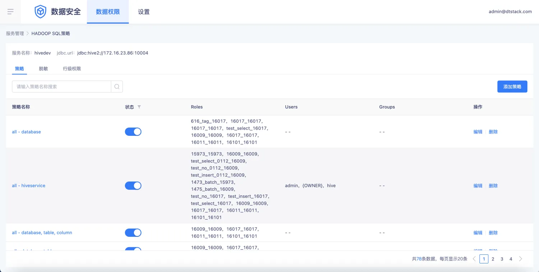This screenshot has height=272, width=539.
Task: Disable the all - hiveservice policy switch
Action: point(133,186)
